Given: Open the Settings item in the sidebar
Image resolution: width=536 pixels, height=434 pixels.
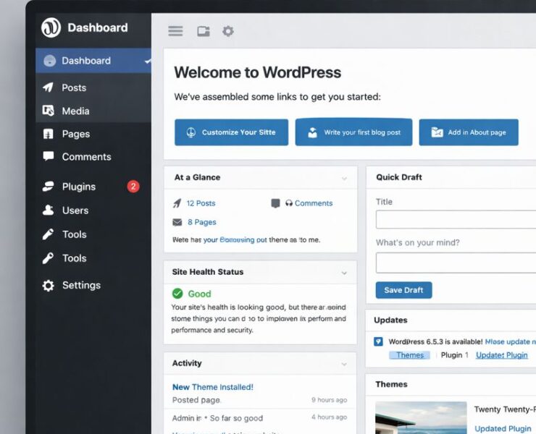Looking at the screenshot, I should (x=80, y=285).
